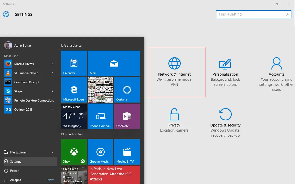Open the Network & Internet globe icon

174,63
